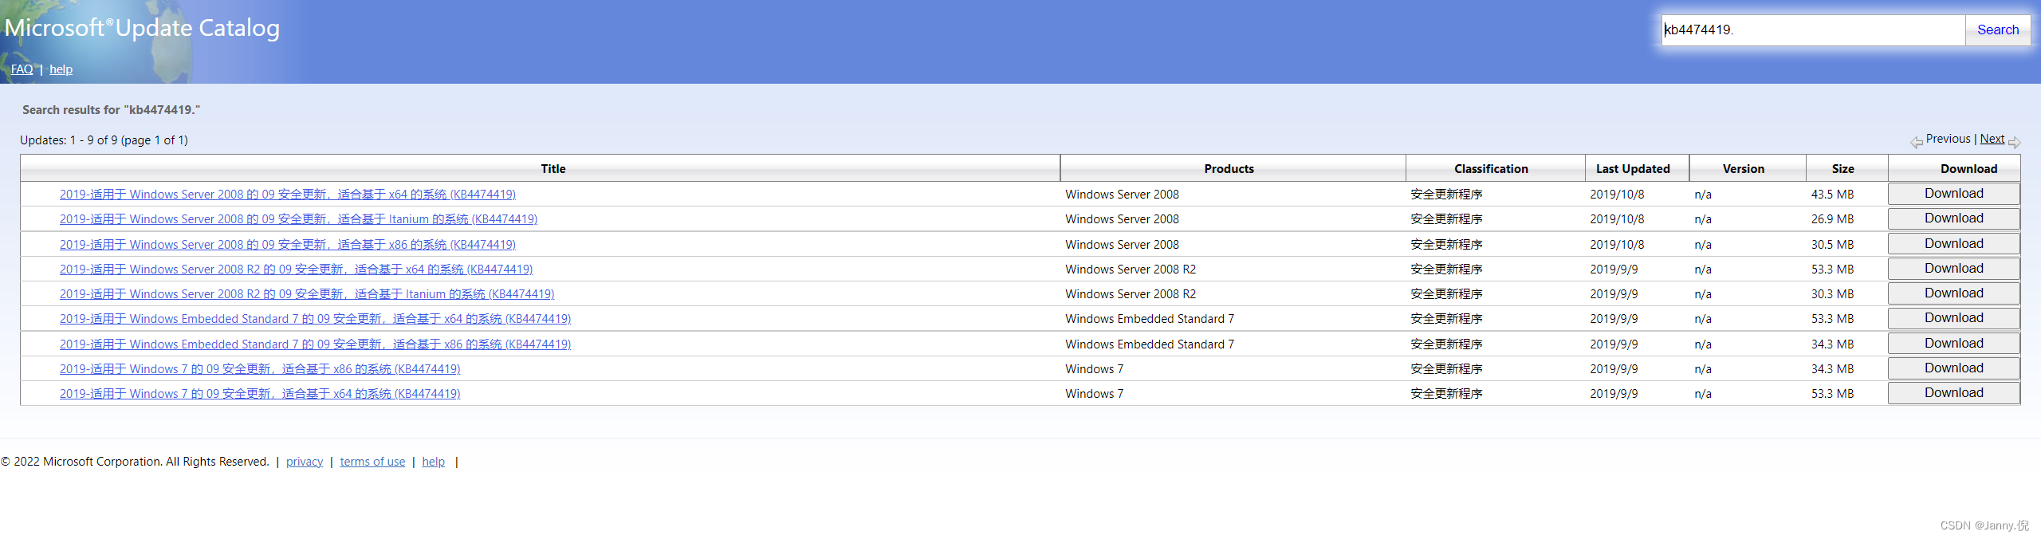Open Windows Server 2008 R2 Itanium update link
2041x539 pixels.
[307, 294]
